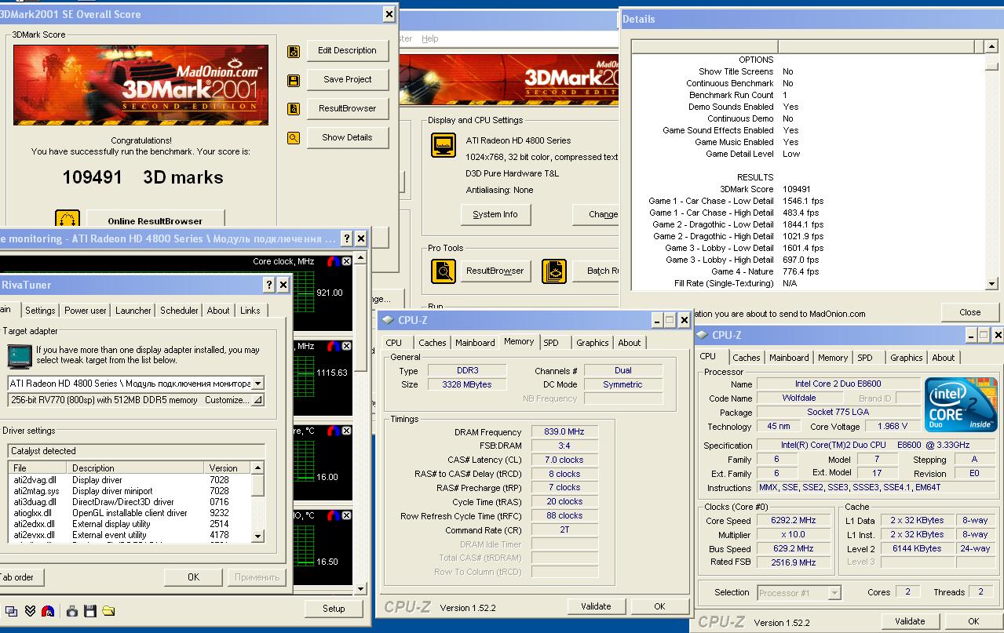Click the Version column header in driver list
This screenshot has height=633, width=1004.
click(x=228, y=468)
